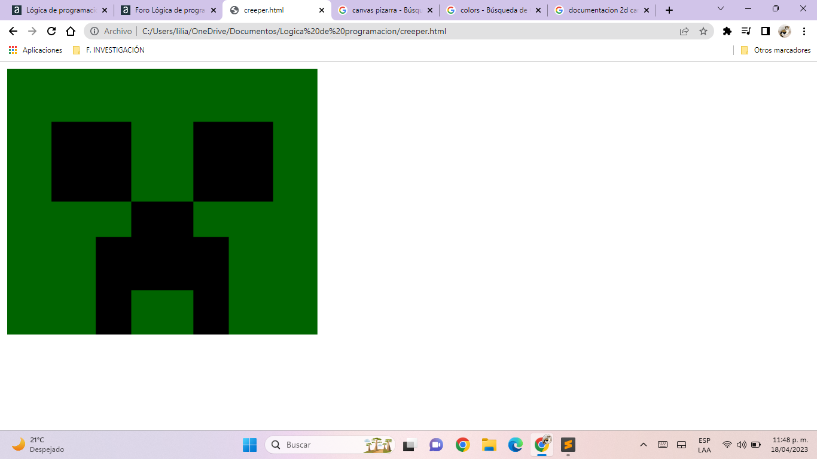The height and width of the screenshot is (459, 817).
Task: Open Task View on the taskbar
Action: pyautogui.click(x=409, y=445)
